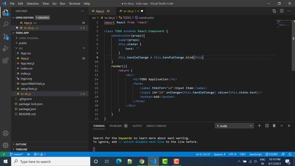Click the editor minimap preview
Screen dimensions: 295x166
pos(284,24)
